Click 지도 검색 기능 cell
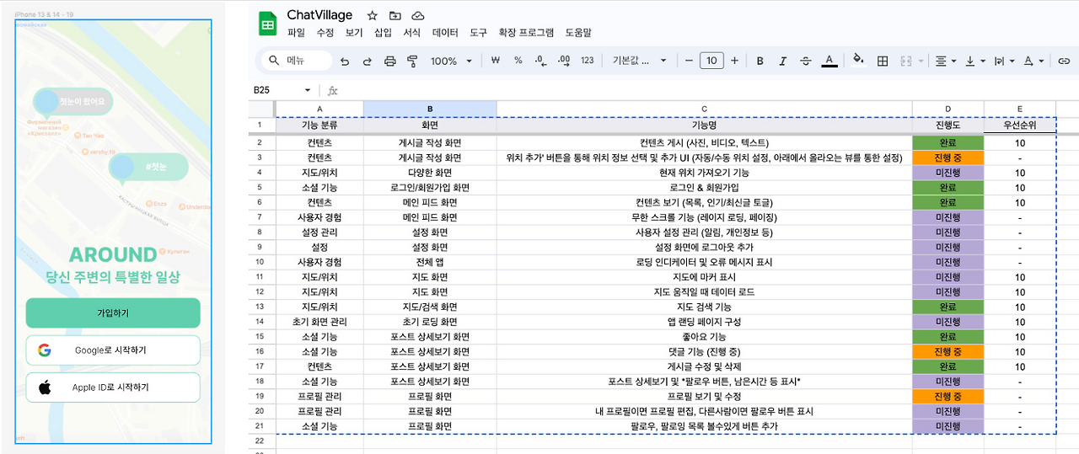The image size is (1079, 454). [704, 307]
